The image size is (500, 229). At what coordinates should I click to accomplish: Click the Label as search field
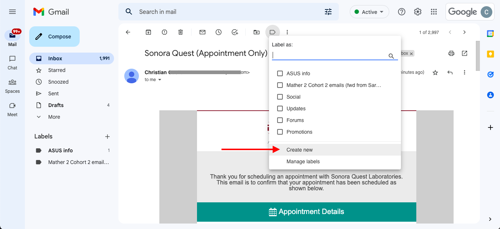click(330, 56)
